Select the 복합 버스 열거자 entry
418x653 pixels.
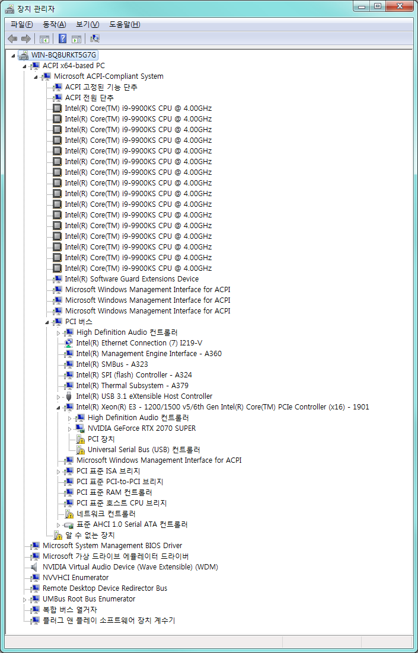70,610
